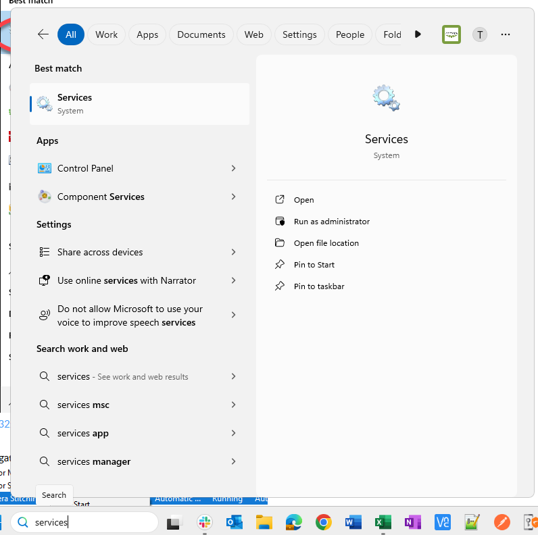Click the T user account avatar

click(x=479, y=34)
